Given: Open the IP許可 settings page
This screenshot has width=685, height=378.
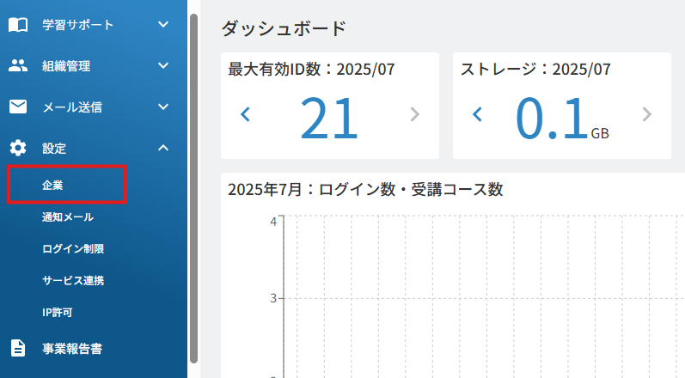Looking at the screenshot, I should pos(58,313).
